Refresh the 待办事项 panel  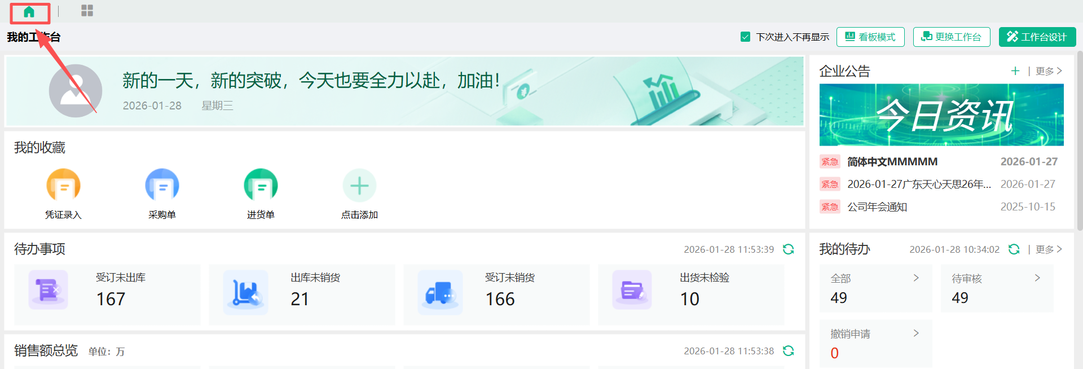pyautogui.click(x=789, y=249)
